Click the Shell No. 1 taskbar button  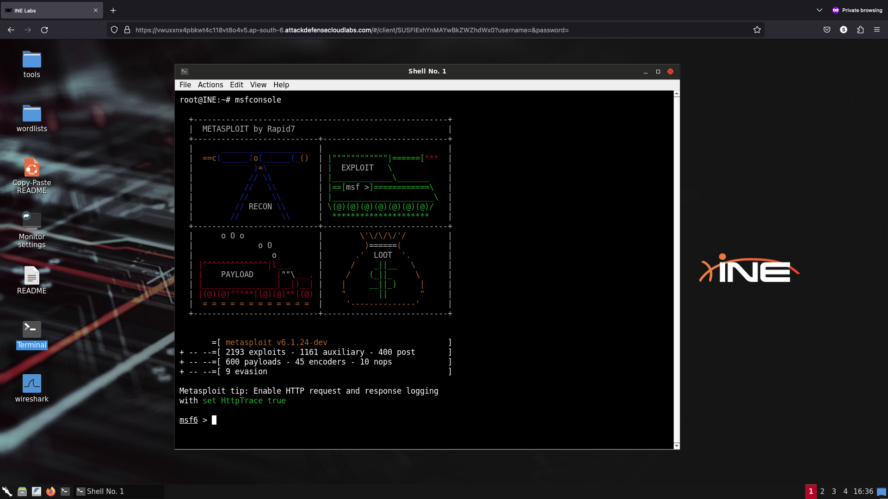click(x=119, y=492)
